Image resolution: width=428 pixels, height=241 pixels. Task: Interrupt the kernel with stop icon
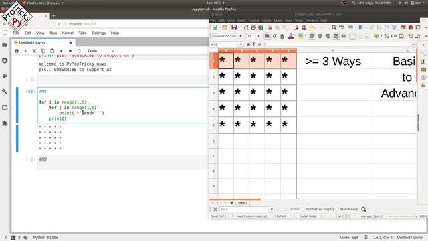70,51
